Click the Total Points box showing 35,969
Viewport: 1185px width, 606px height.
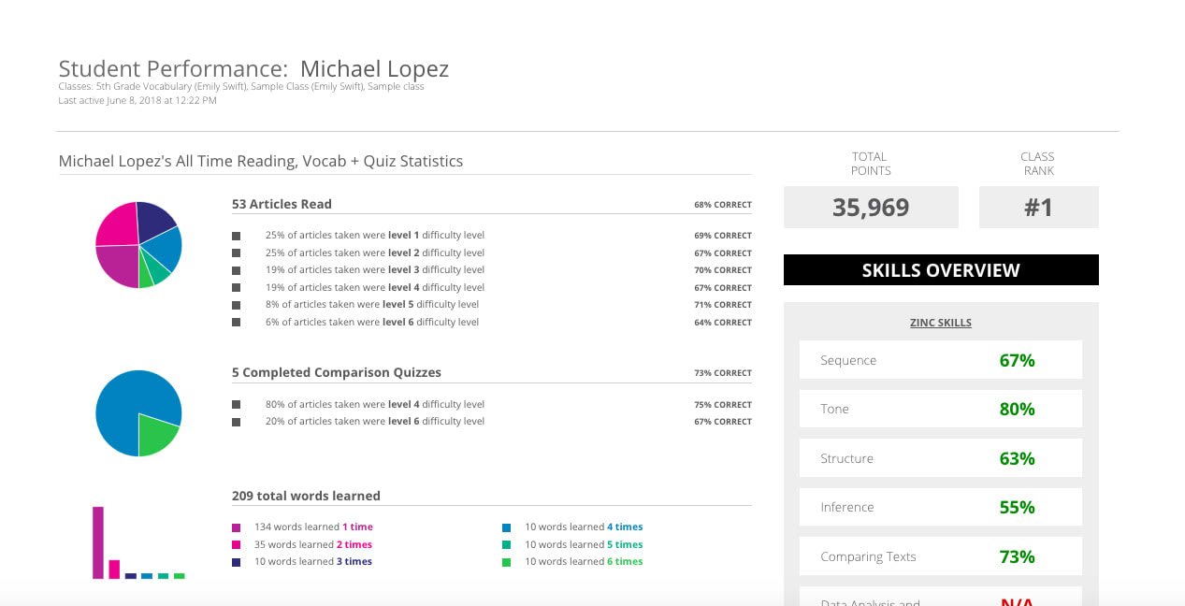click(x=870, y=207)
